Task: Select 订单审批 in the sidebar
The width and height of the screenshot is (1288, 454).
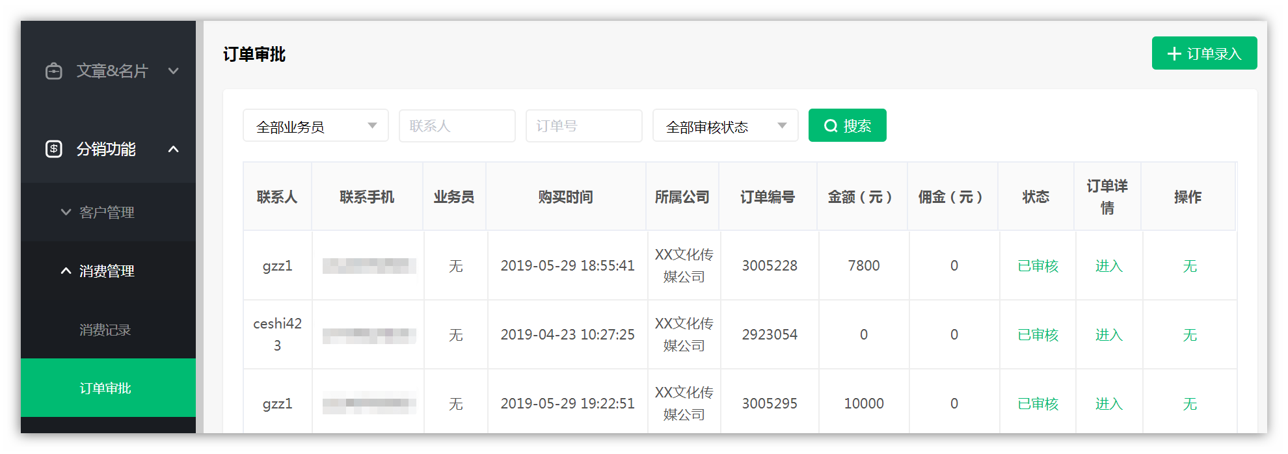Action: (x=105, y=388)
